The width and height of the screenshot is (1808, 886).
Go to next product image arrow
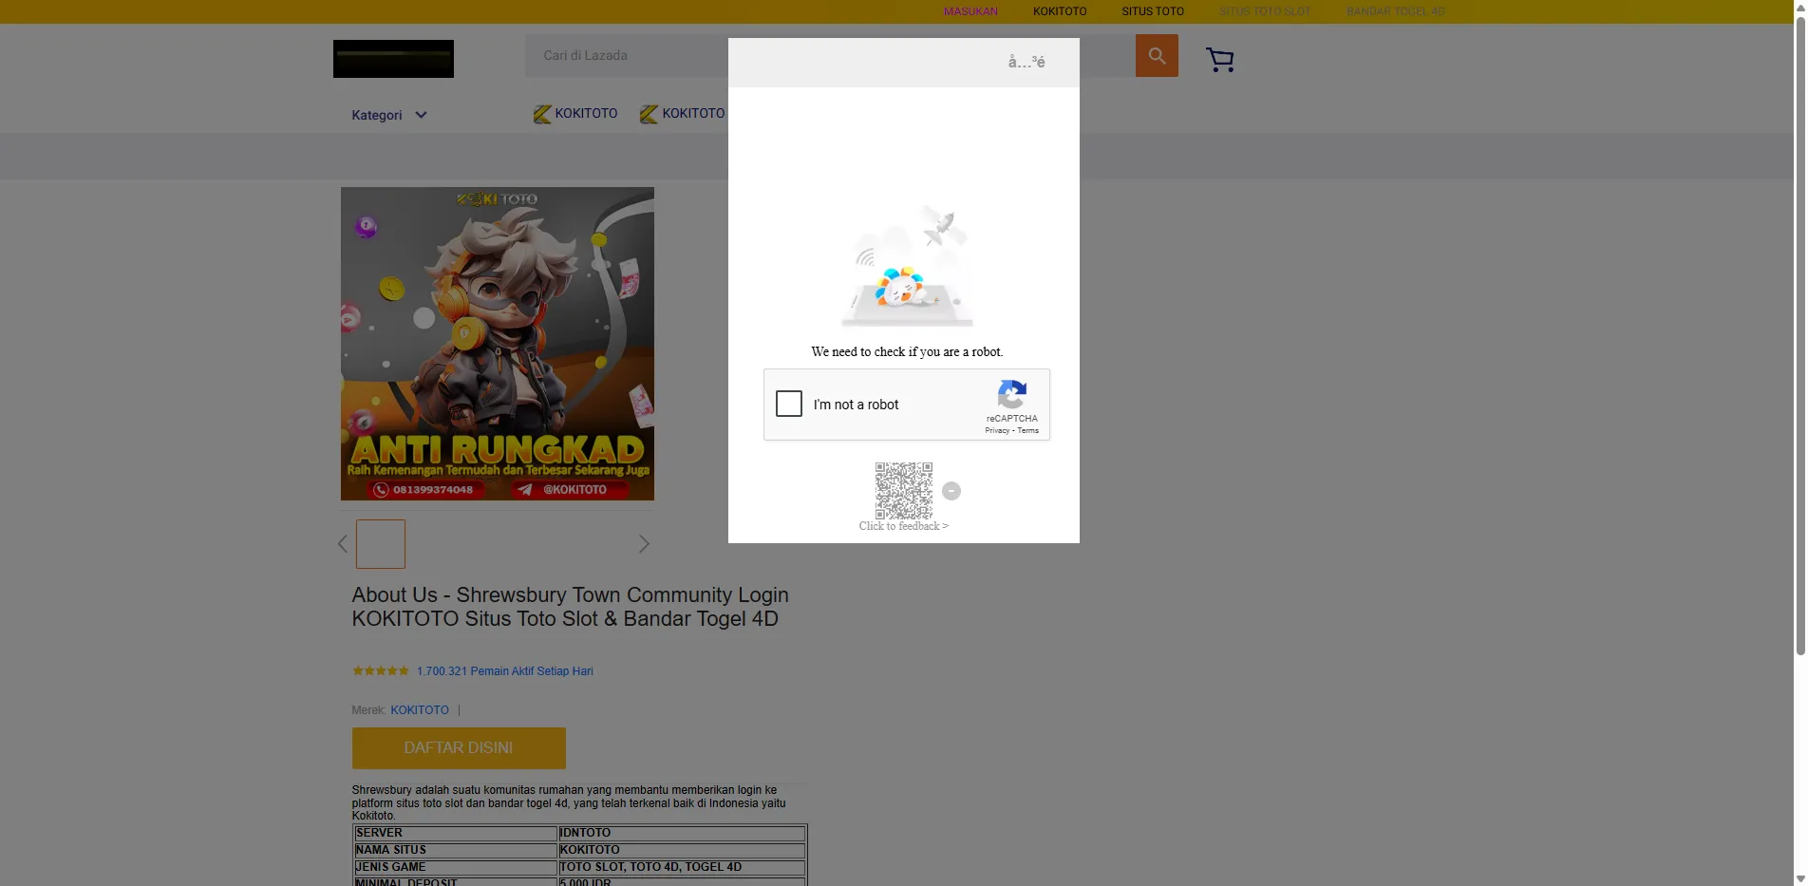coord(644,544)
